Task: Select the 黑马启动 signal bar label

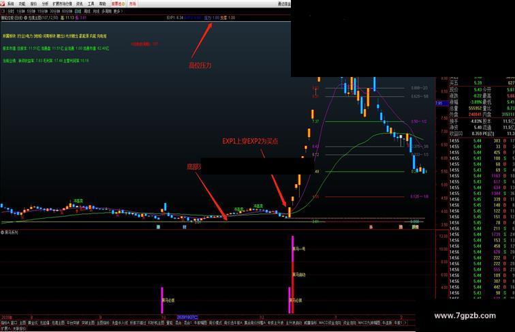Action: point(299,275)
